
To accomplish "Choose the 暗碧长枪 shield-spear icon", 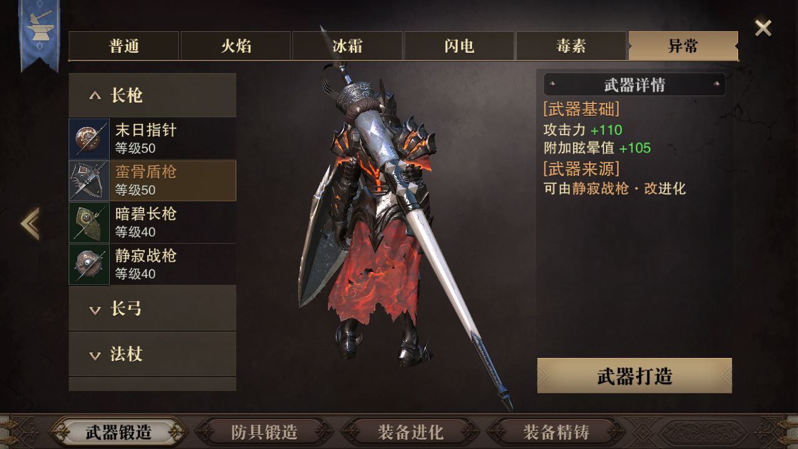I will point(89,223).
